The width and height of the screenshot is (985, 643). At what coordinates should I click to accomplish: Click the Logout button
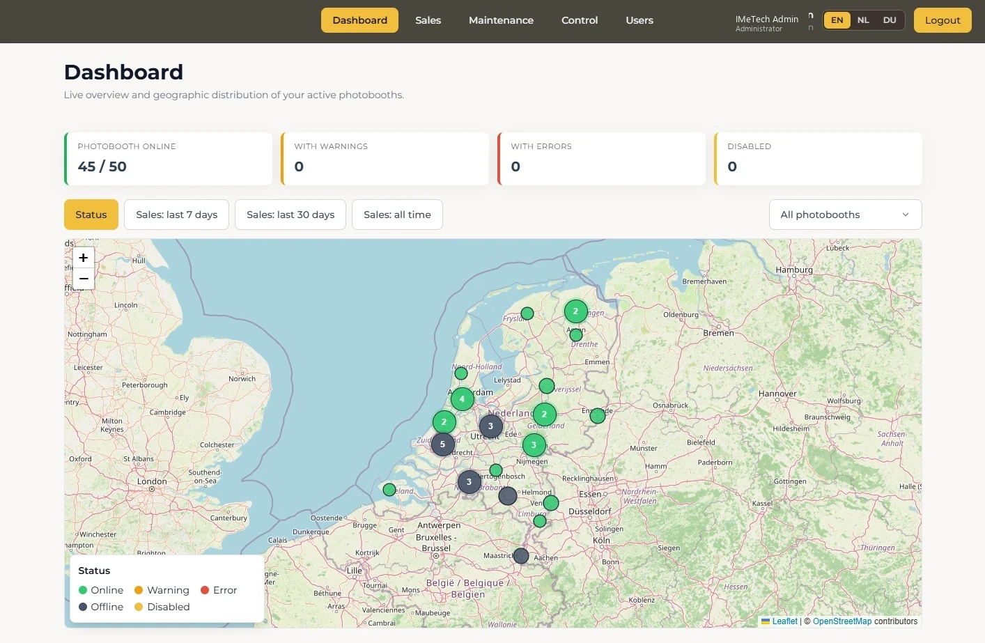943,20
